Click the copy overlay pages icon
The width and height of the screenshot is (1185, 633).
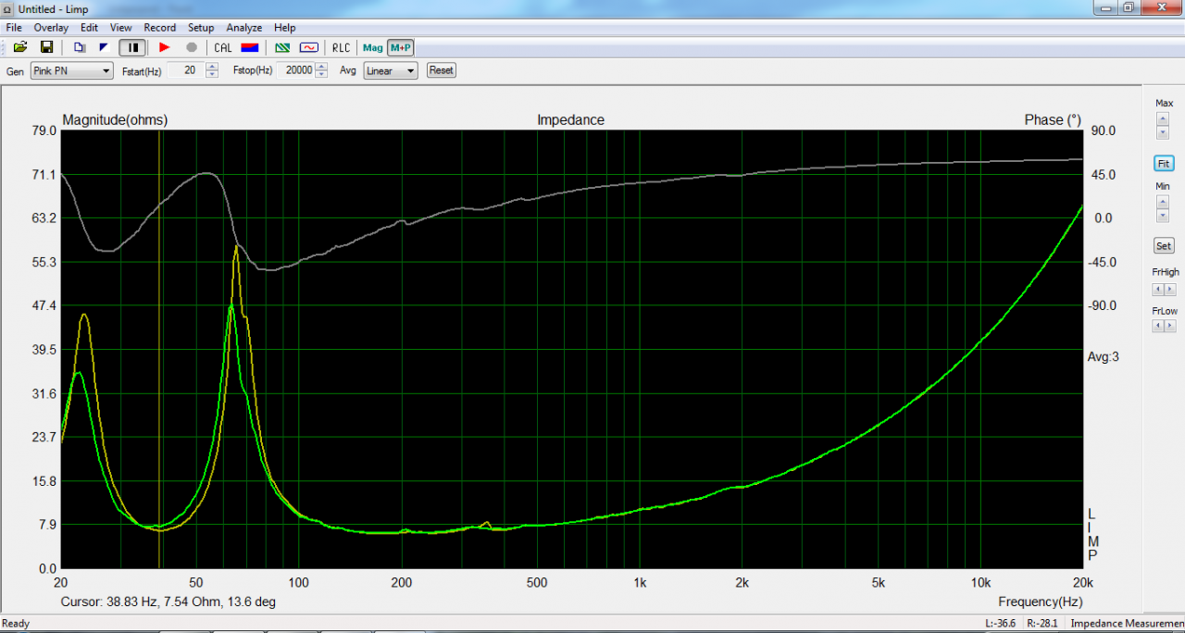pyautogui.click(x=80, y=47)
